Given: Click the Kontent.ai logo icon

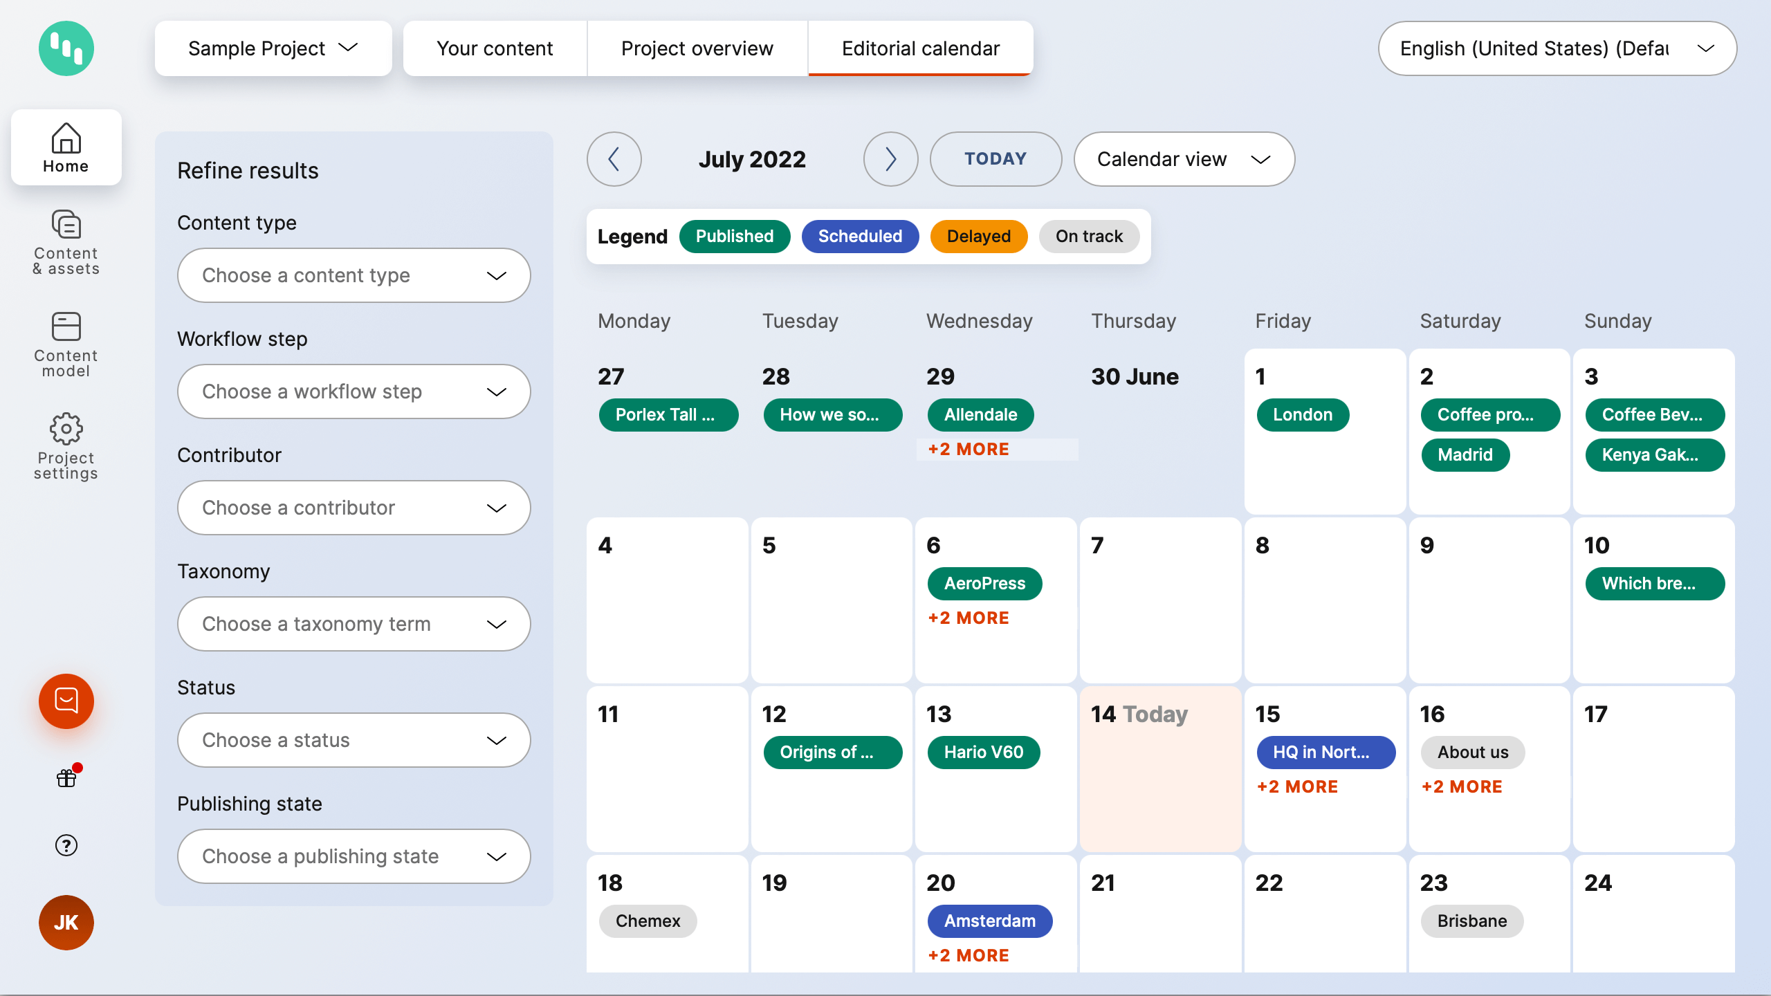Looking at the screenshot, I should click(66, 48).
